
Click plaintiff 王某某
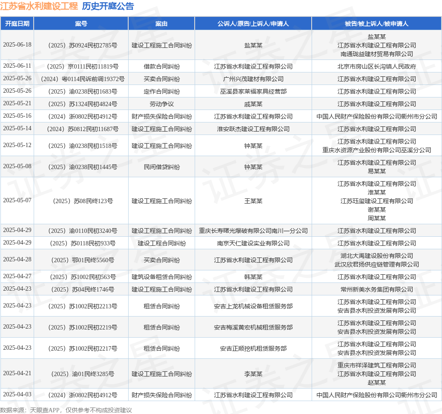click(x=253, y=201)
